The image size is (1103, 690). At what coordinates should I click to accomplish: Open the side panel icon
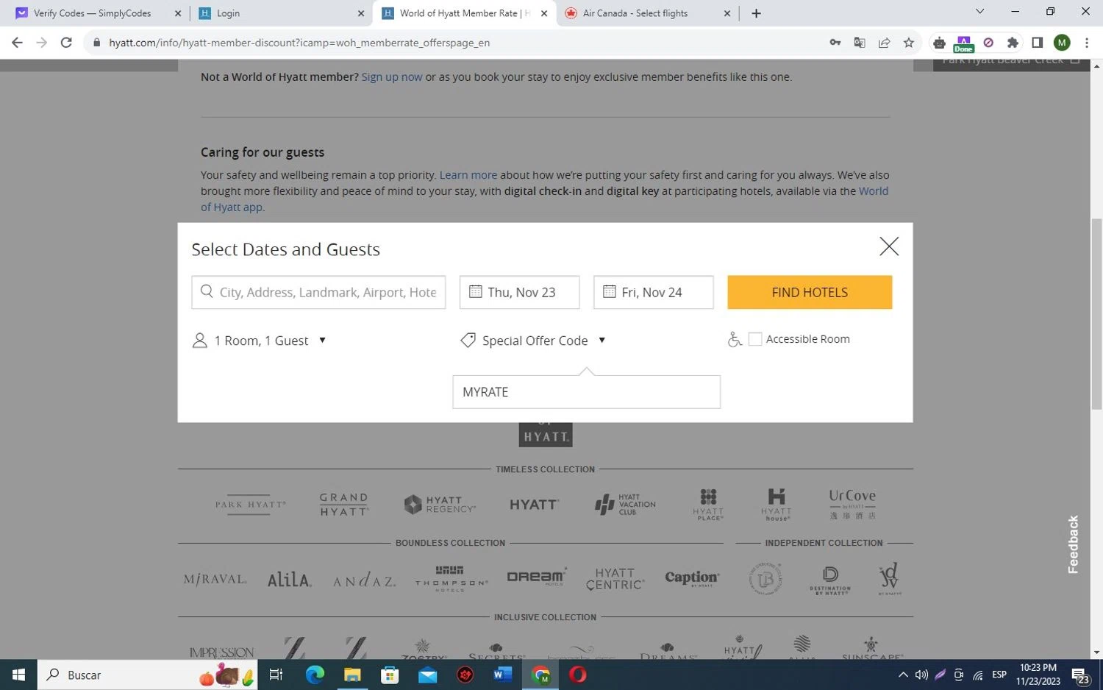tap(1037, 43)
